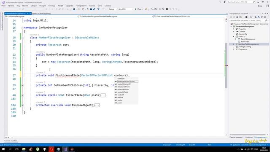The width and height of the screenshot is (270, 152).
Task: Open the Debug configuration dropdown
Action: tap(113, 9)
